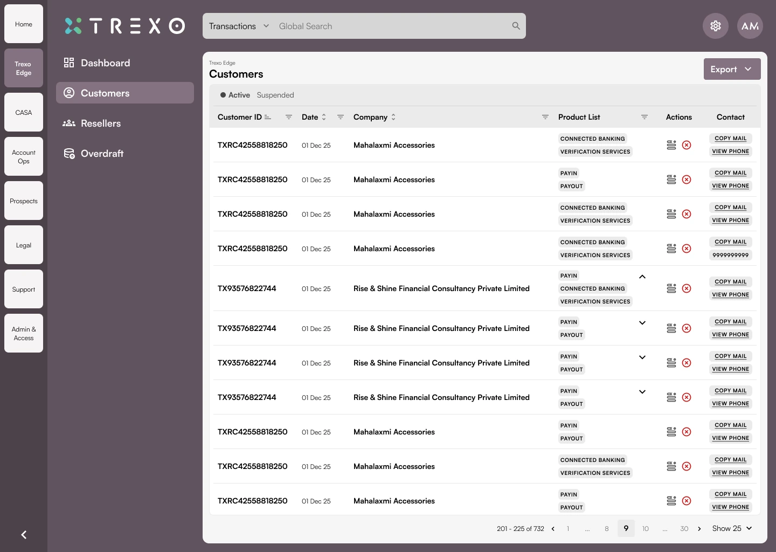Select the Suspended status filter
Screen dimensions: 776x552
pos(275,95)
